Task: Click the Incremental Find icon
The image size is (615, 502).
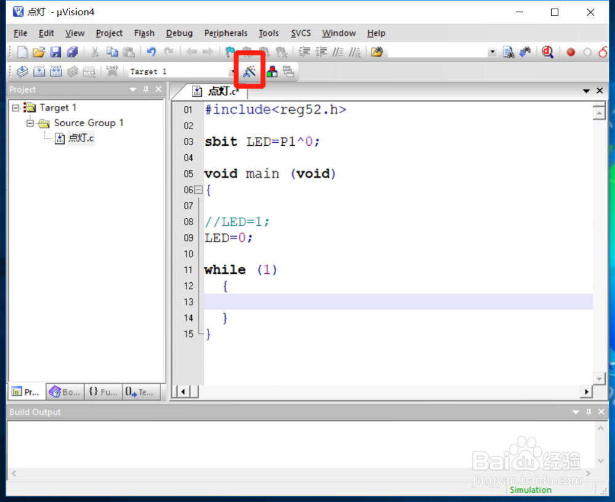Action: 525,52
